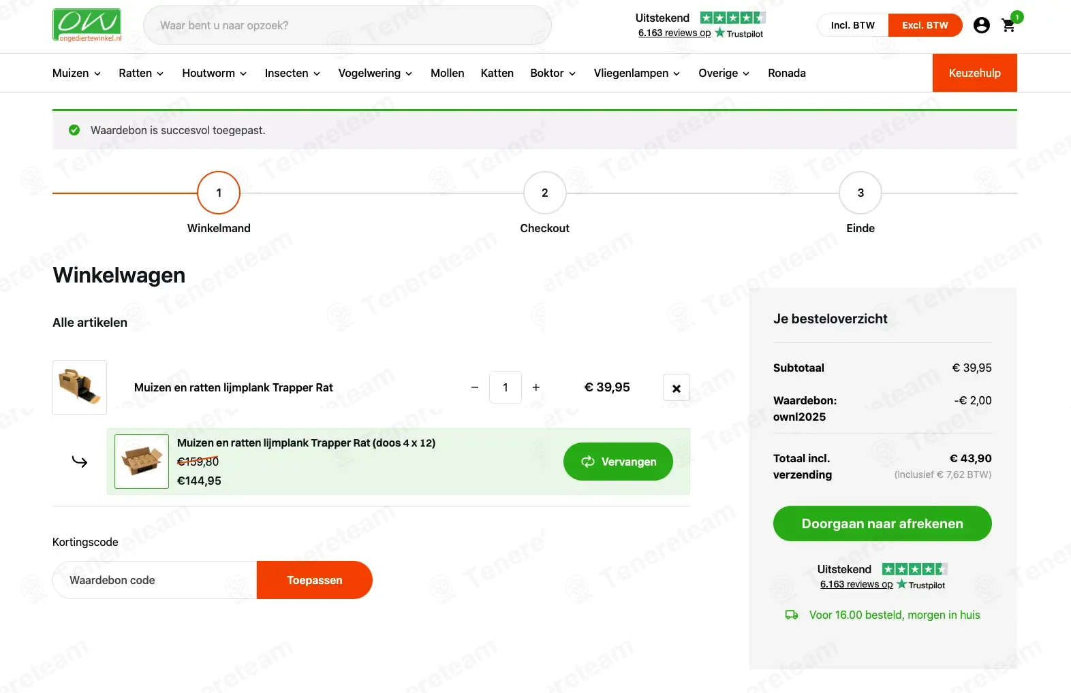Screen dimensions: 1071x693
Task: Click the Vervangen button
Action: (x=618, y=462)
